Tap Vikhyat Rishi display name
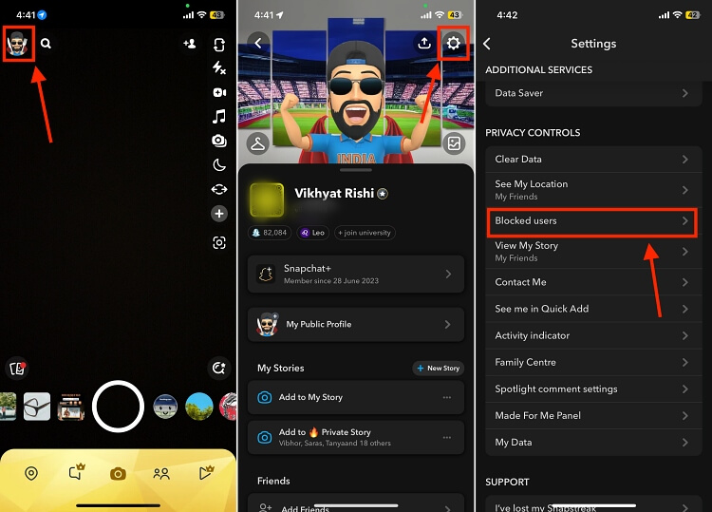The width and height of the screenshot is (712, 512). pos(334,194)
